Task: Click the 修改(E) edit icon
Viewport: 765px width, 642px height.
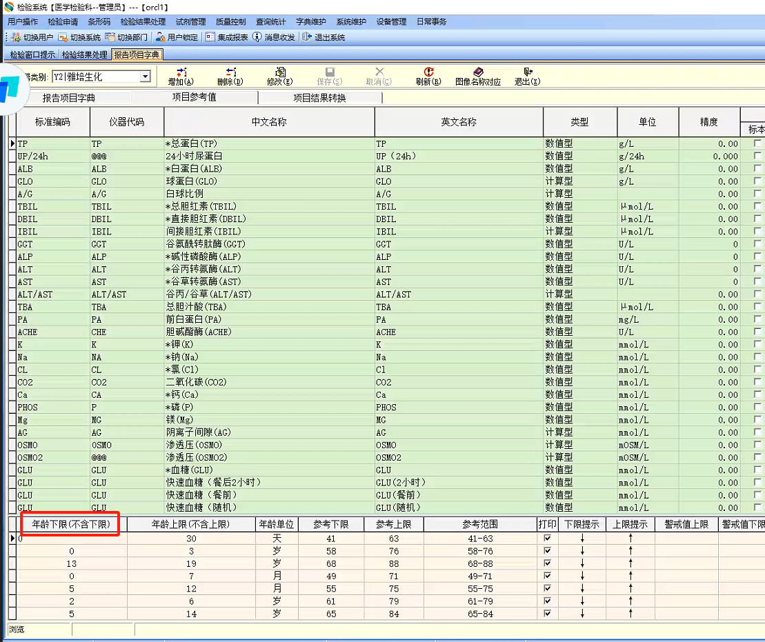Action: [280, 72]
